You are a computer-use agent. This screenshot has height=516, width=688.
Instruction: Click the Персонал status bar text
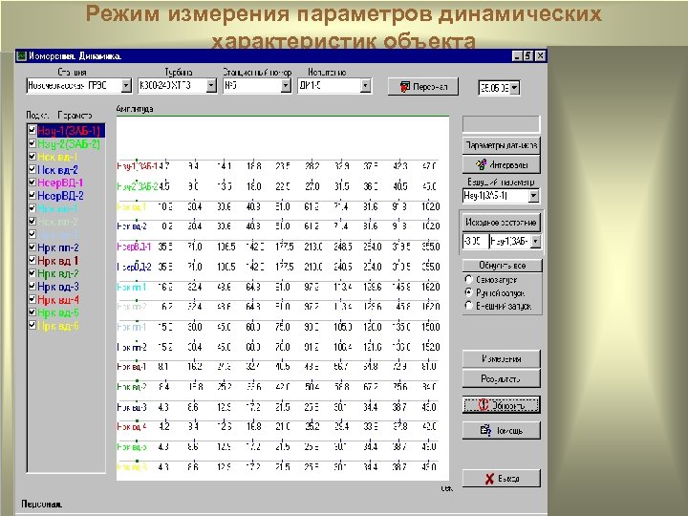[42, 505]
